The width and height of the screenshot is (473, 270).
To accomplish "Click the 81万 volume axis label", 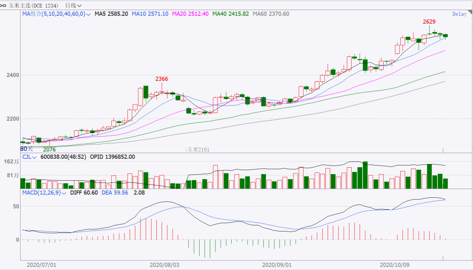I will [13, 175].
